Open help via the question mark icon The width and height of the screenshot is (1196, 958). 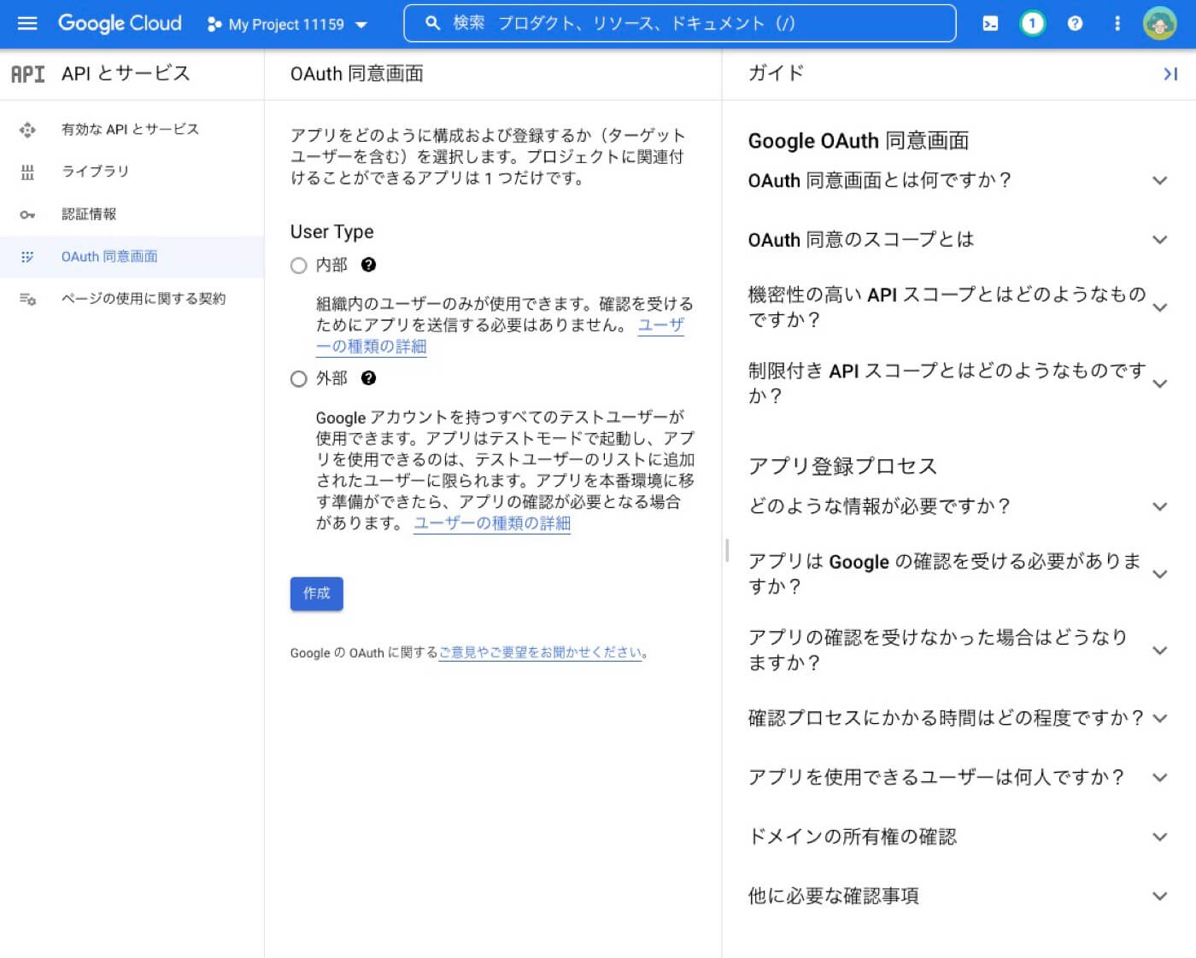[x=1075, y=23]
